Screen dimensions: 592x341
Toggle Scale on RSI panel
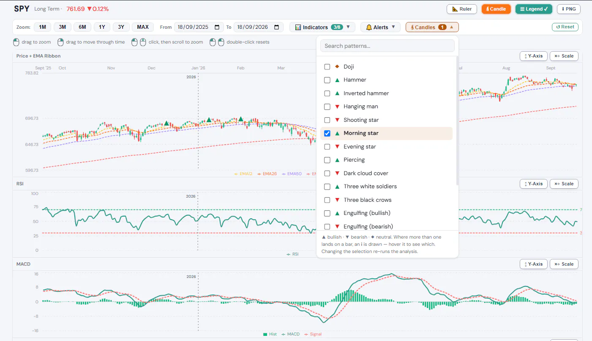[564, 184]
